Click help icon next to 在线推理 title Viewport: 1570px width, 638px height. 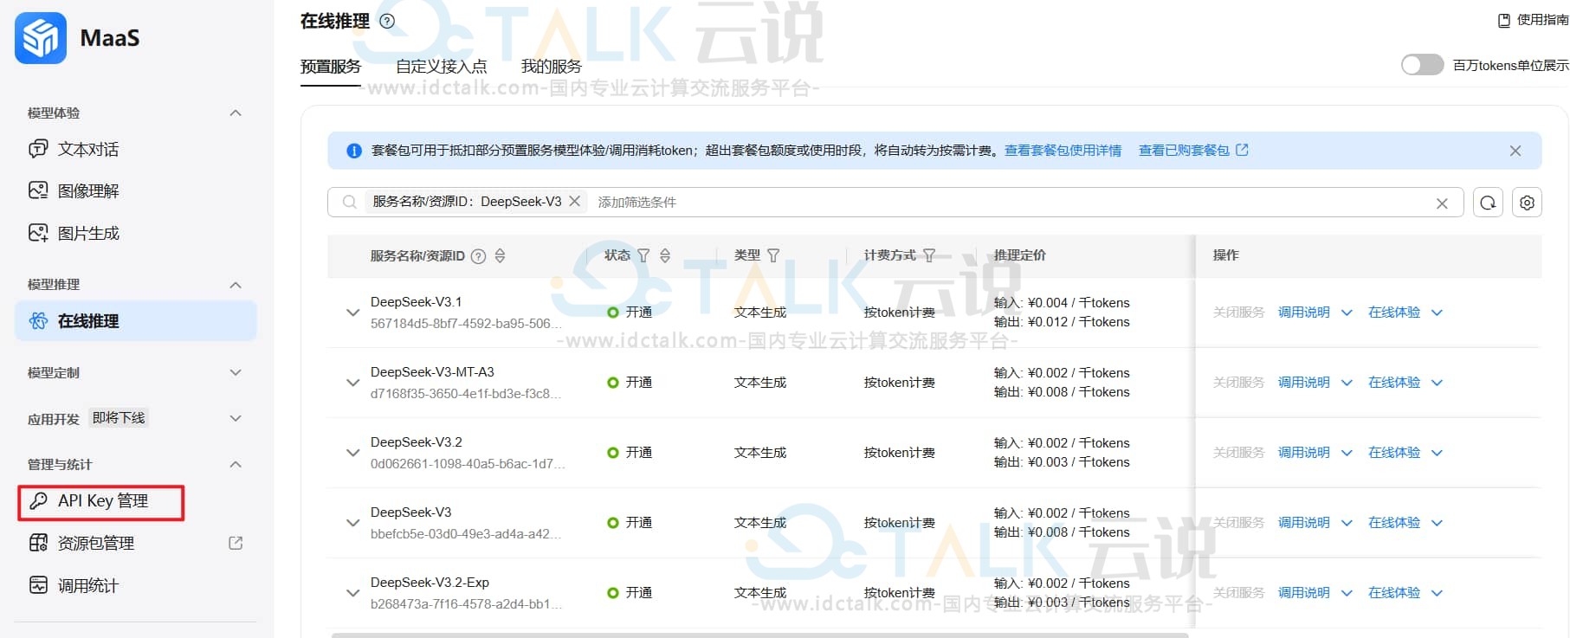[x=388, y=22]
